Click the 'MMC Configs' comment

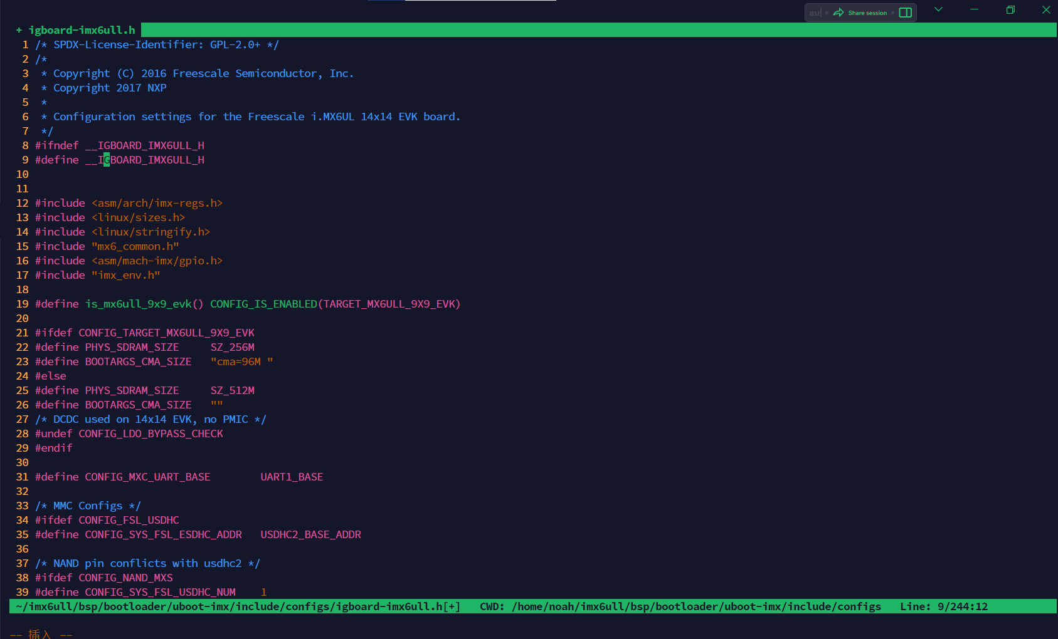[x=88, y=506]
